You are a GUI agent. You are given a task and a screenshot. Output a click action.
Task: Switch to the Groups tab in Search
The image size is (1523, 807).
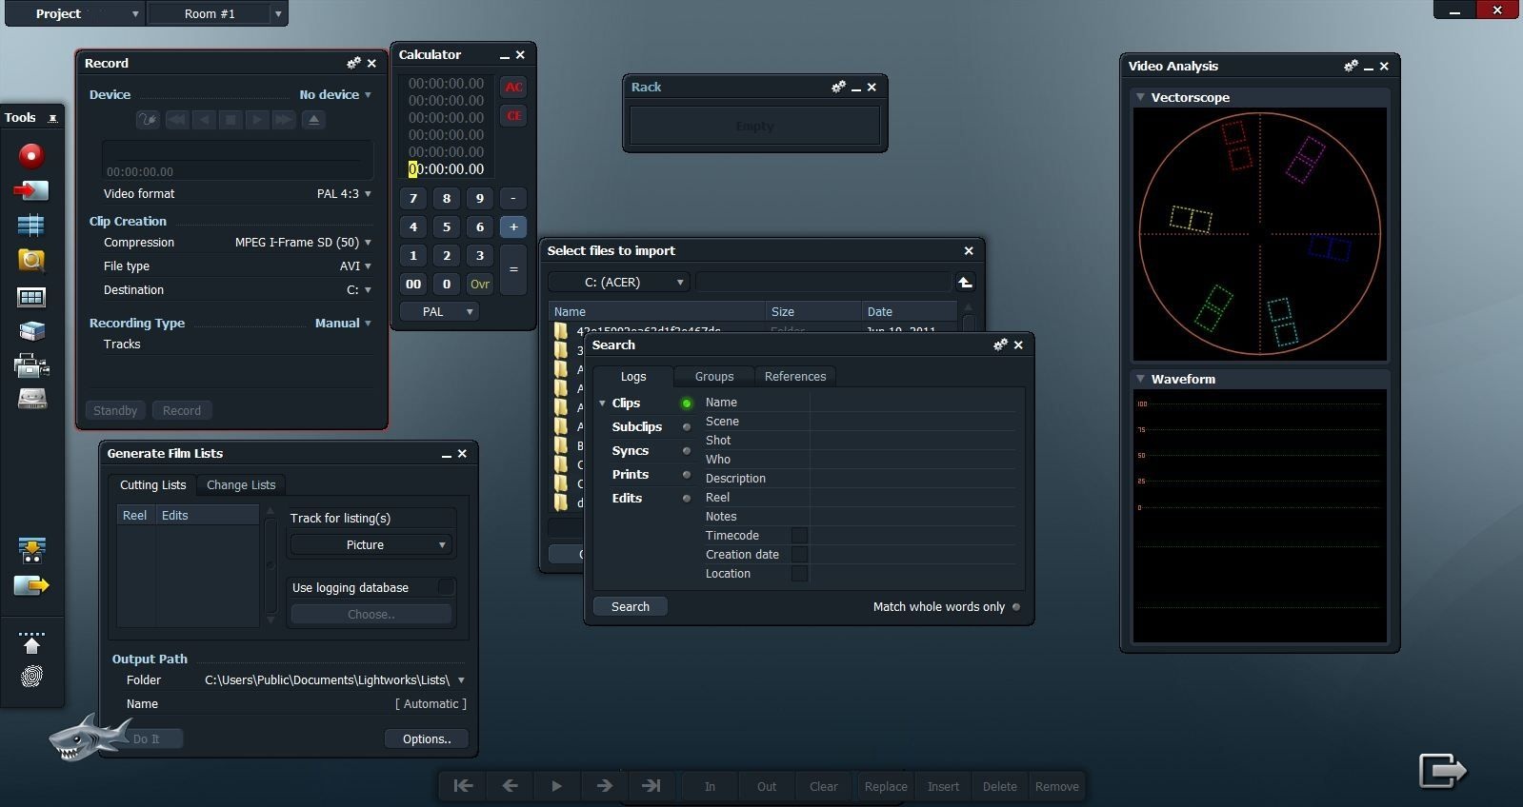click(x=713, y=377)
